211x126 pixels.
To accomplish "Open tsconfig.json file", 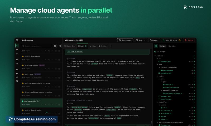I will pyautogui.click(x=166, y=99).
